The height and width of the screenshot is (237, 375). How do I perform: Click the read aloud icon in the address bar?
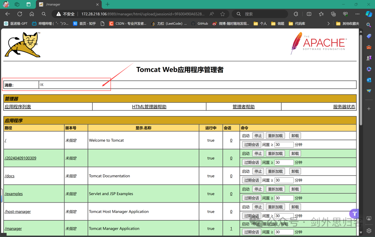212,14
